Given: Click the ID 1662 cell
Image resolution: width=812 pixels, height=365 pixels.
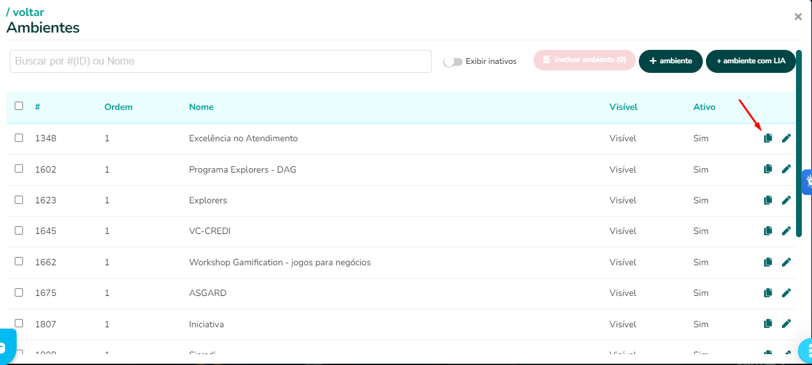Looking at the screenshot, I should (x=46, y=262).
